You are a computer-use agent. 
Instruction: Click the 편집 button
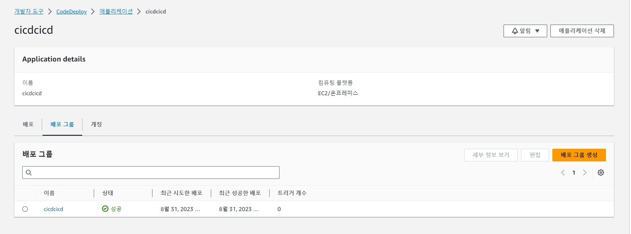tap(535, 155)
